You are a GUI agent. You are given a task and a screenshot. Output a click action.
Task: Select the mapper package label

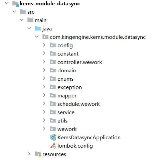point(67,96)
